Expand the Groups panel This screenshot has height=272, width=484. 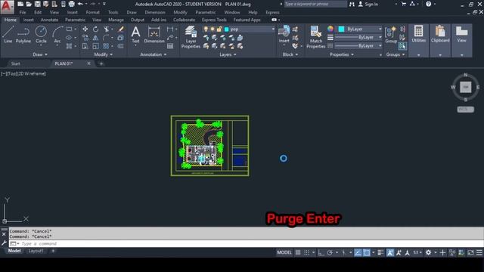coord(396,54)
